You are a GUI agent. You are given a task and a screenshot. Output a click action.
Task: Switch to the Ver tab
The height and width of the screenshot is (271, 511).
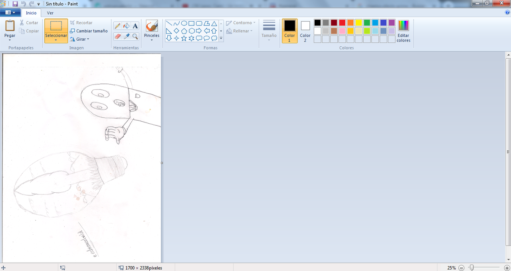click(x=50, y=13)
